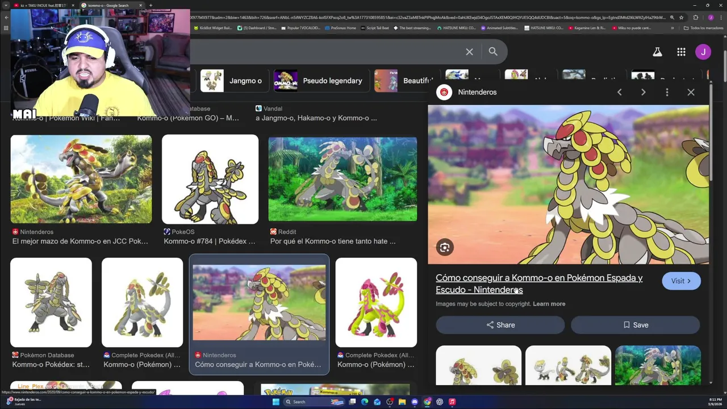The width and height of the screenshot is (727, 409).
Task: Click the magnifier search button in search bar
Action: coord(493,52)
